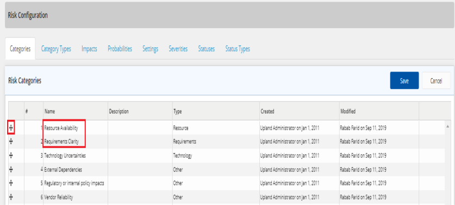Click the Type column header
The width and height of the screenshot is (455, 205).
tap(216, 111)
